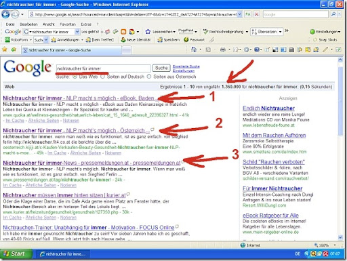Screen dimensions: 347x261
Task: Open the Favorites star icon
Action: [5, 49]
